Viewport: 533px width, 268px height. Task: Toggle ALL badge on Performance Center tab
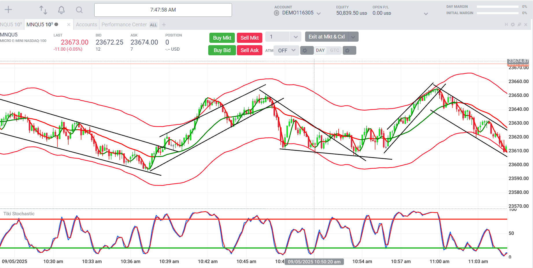153,25
